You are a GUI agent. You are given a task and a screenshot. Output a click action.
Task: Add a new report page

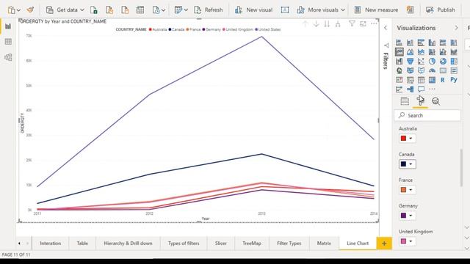[x=384, y=243]
